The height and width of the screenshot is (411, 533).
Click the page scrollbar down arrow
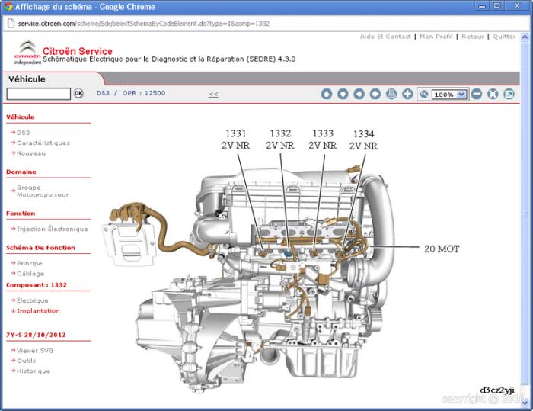tap(525, 403)
